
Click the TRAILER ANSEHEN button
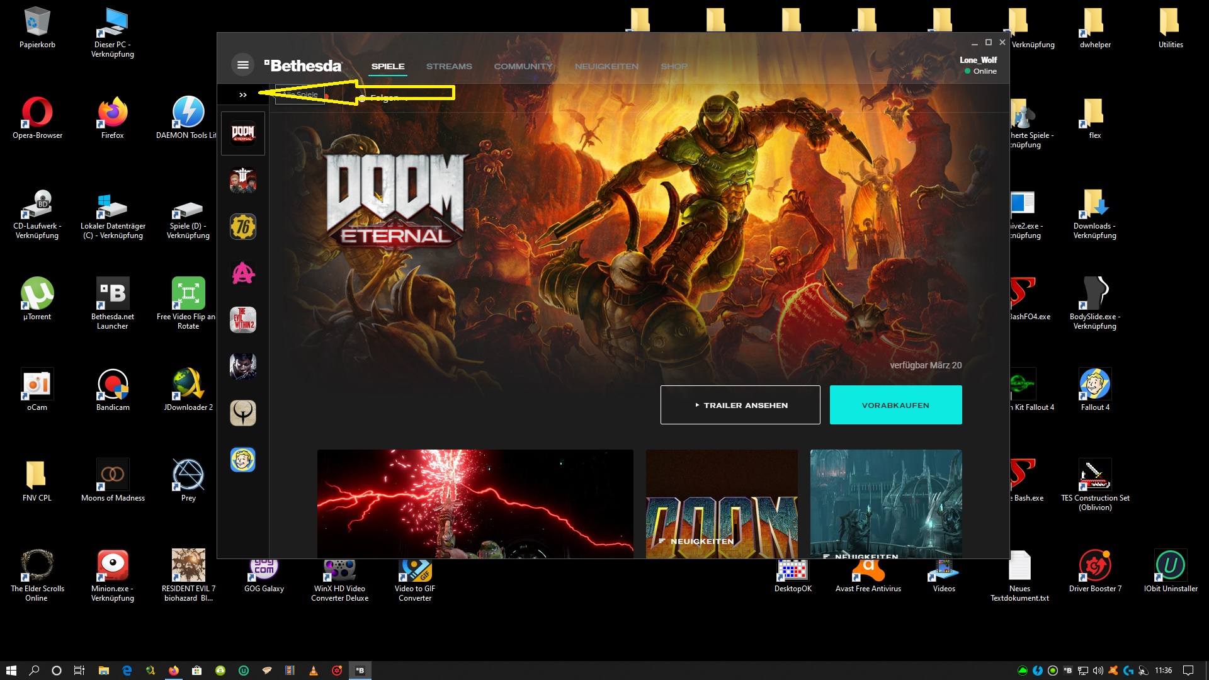click(740, 405)
